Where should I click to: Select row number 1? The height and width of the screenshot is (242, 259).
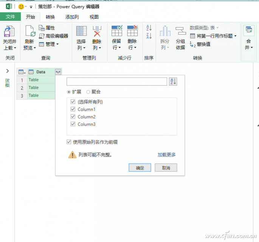pyautogui.click(x=22, y=80)
